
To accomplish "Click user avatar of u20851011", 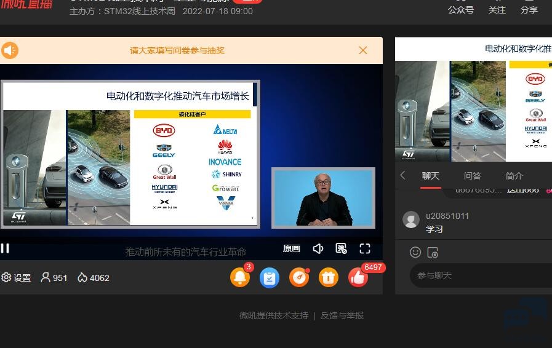I will pos(411,219).
